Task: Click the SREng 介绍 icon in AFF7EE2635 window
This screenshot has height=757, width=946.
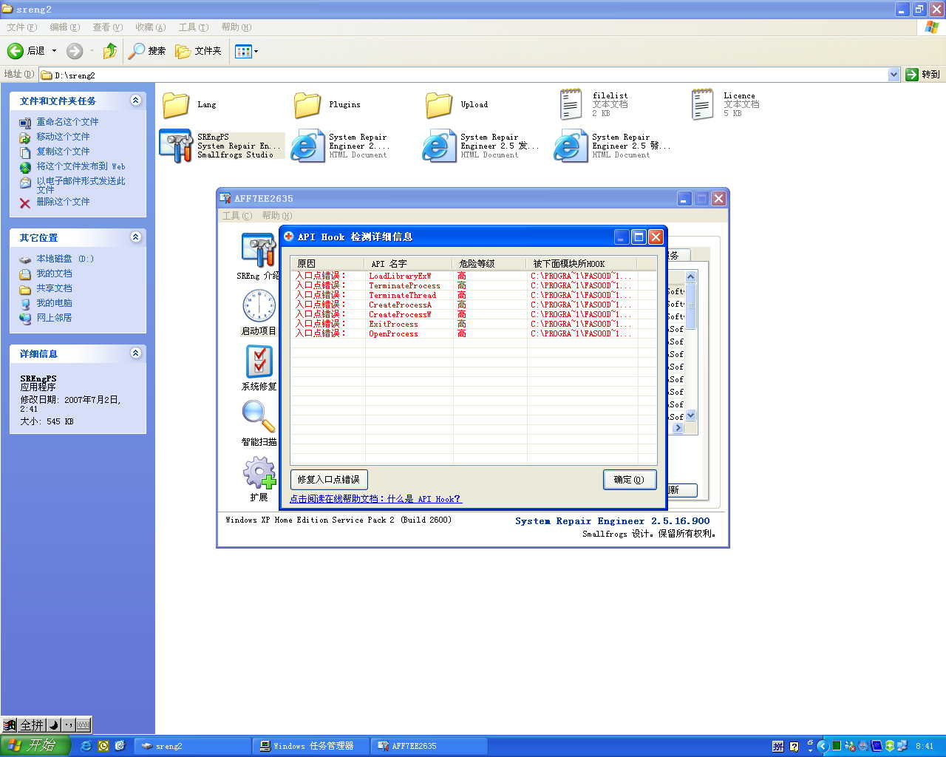Action: [x=258, y=250]
